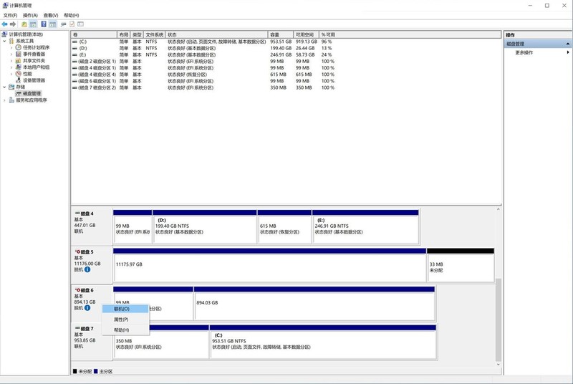573x384 pixels.
Task: Sort by the 卷 column header
Action: click(x=94, y=34)
